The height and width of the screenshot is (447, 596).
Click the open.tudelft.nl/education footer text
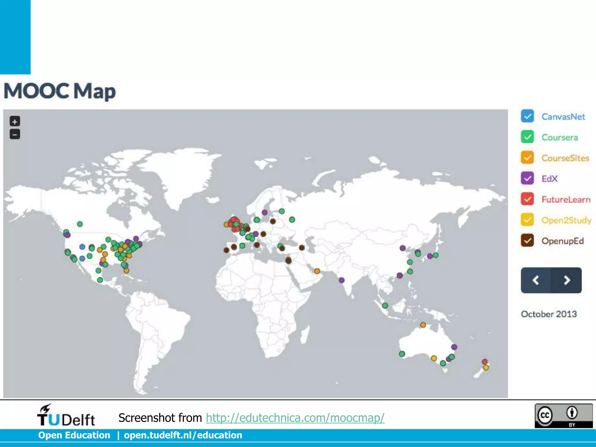[183, 435]
